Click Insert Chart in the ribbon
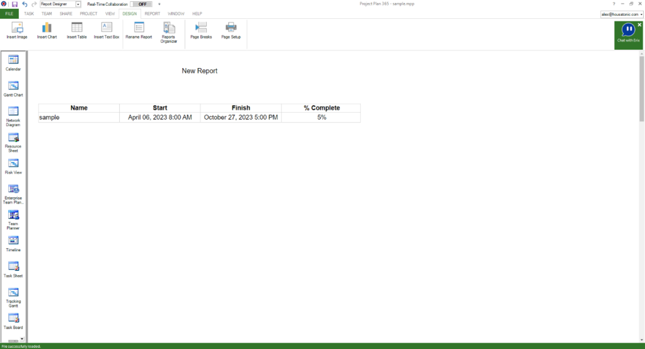The image size is (645, 349). pos(47,28)
